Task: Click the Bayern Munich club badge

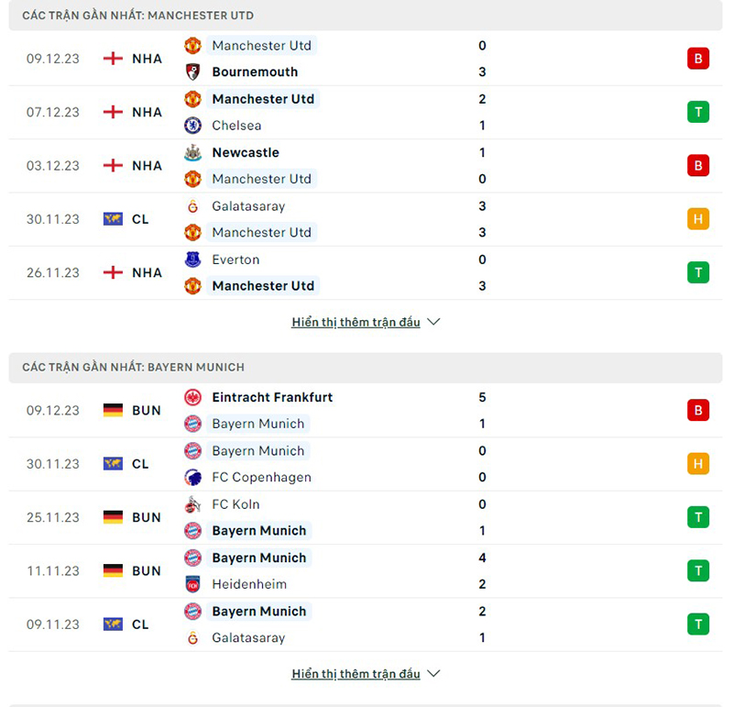Action: 192,424
